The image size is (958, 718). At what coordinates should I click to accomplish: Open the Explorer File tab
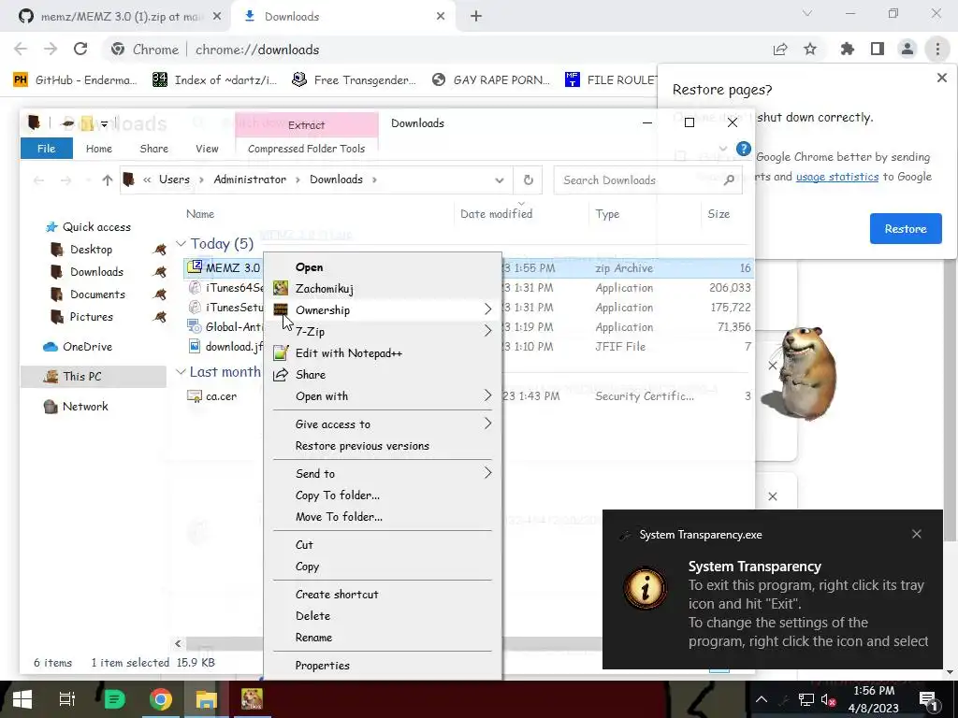pos(47,149)
